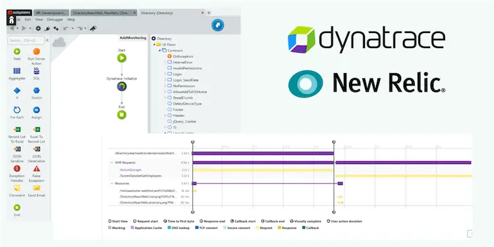
Task: Open module settings gear in toolbar
Action: pos(38,28)
